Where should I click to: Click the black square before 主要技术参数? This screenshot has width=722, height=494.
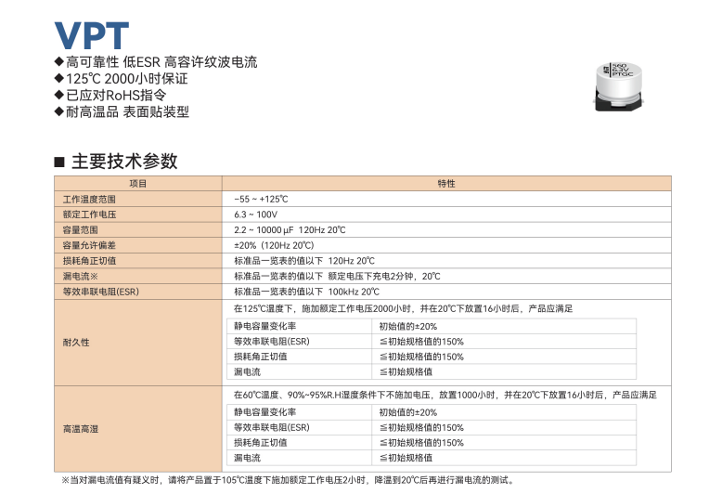pyautogui.click(x=59, y=162)
